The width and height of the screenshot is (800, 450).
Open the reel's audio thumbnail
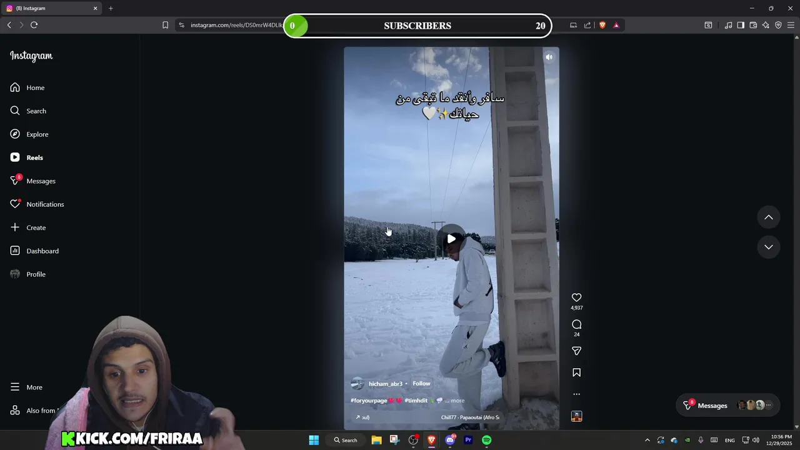coord(576,416)
